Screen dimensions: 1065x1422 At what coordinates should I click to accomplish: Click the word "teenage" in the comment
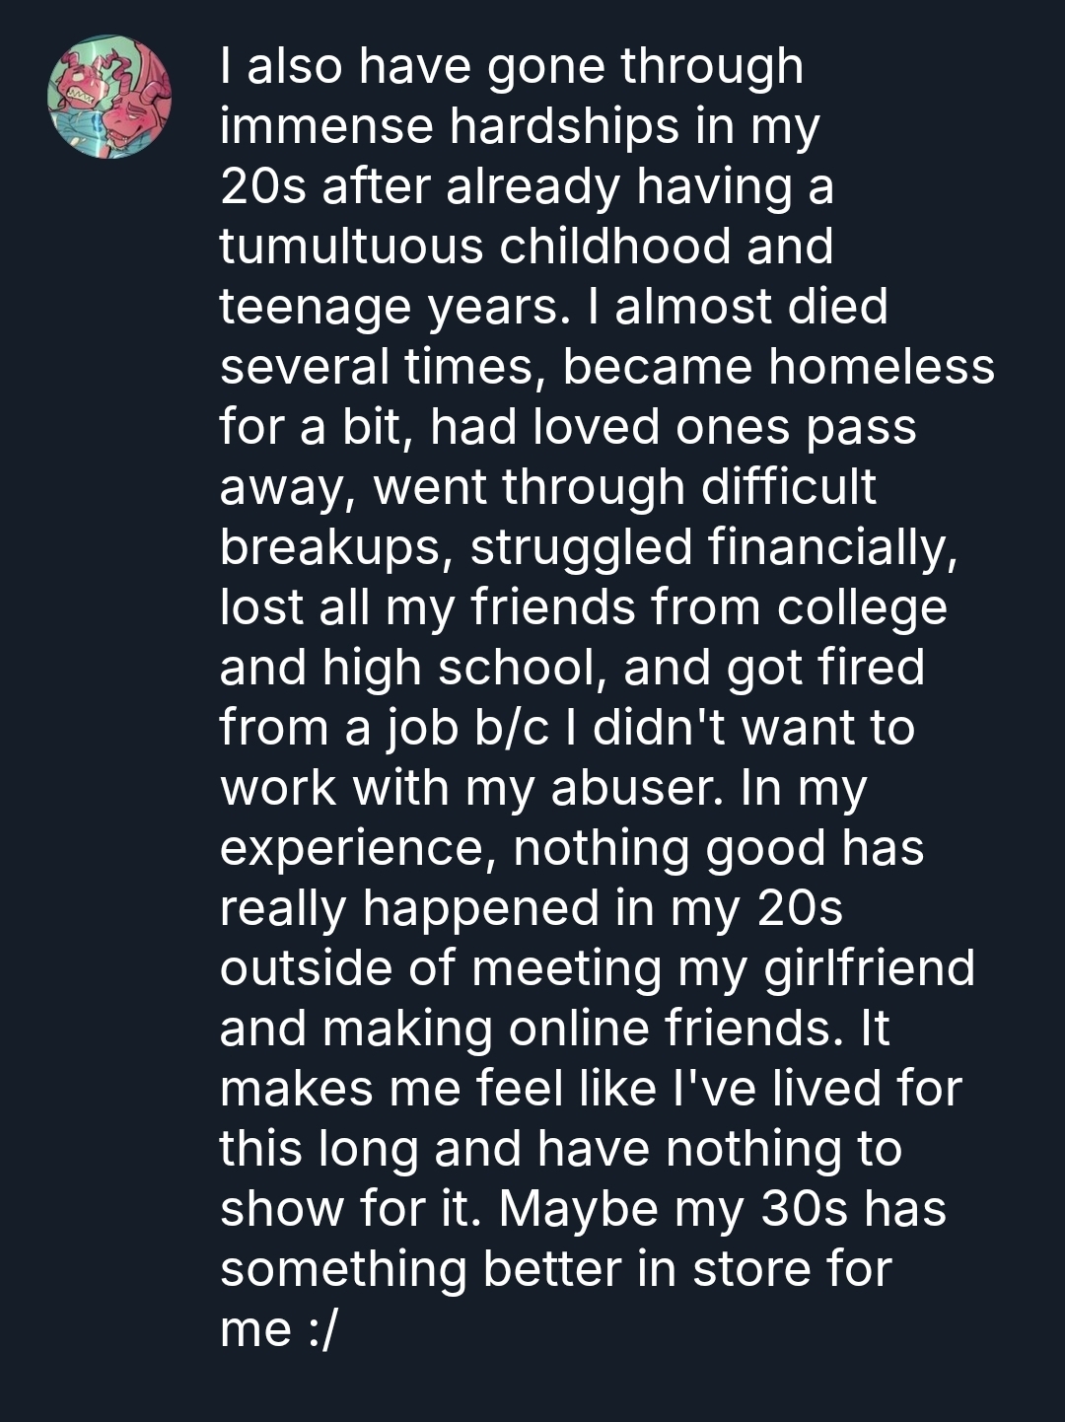[314, 307]
